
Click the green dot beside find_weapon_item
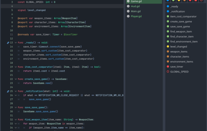pyautogui.click(x=168, y=31)
